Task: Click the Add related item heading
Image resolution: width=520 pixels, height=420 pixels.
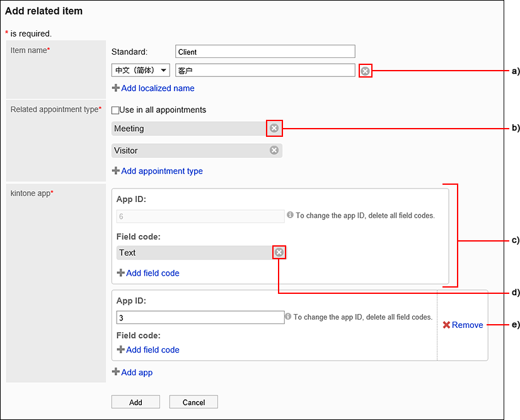Action: (x=43, y=11)
